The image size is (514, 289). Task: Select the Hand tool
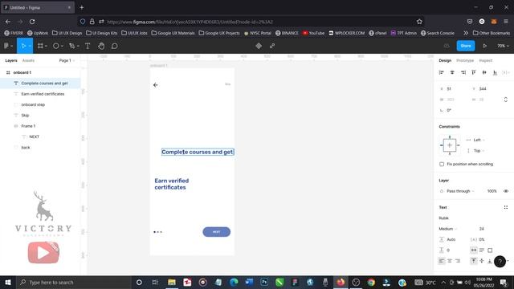(101, 47)
